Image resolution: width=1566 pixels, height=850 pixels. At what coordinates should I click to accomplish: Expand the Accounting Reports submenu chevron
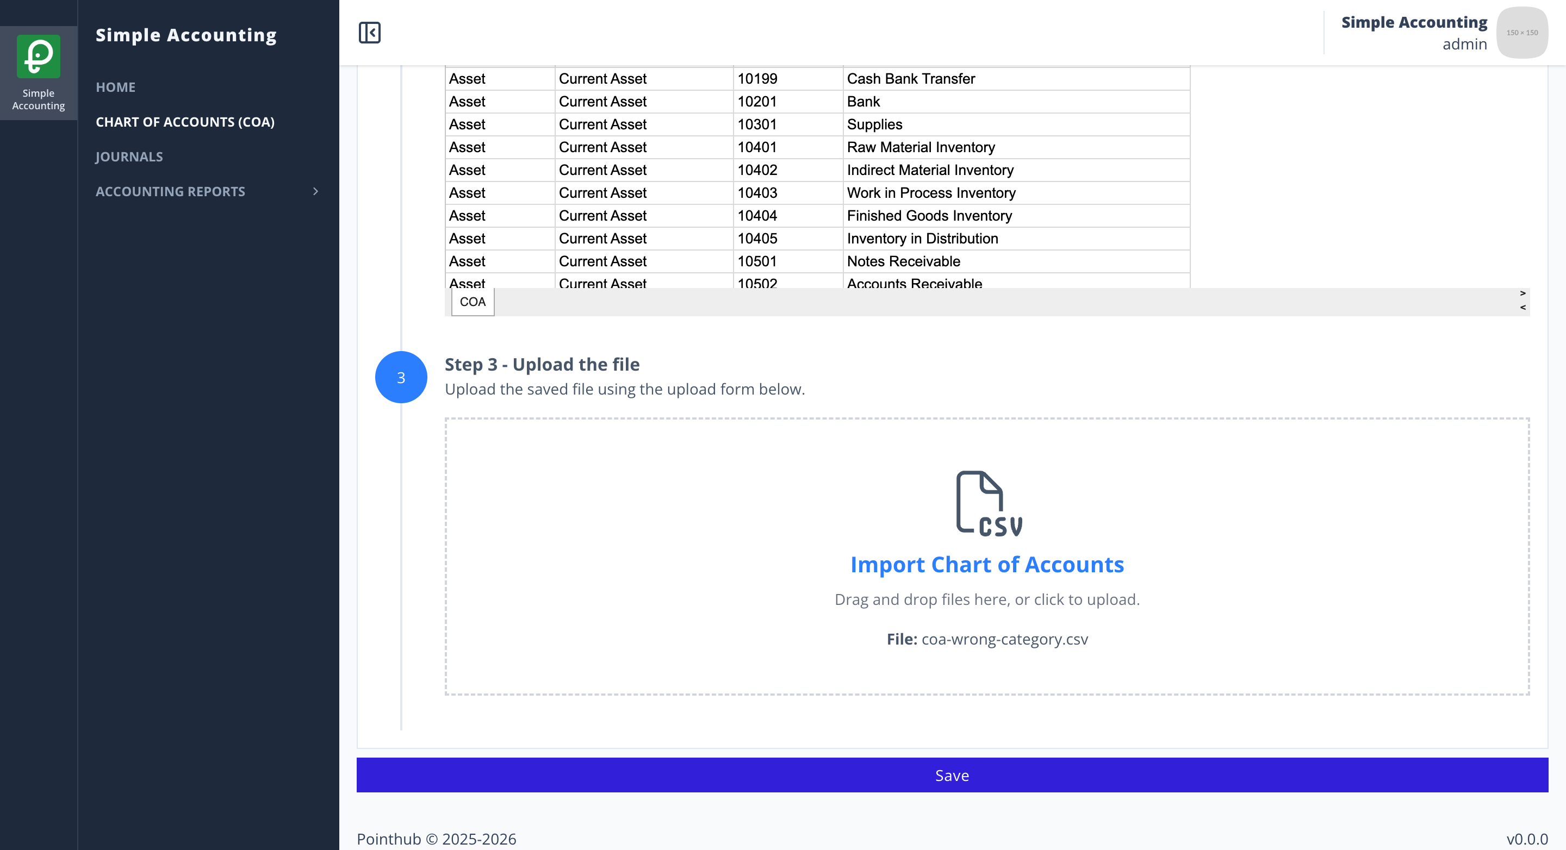315,191
